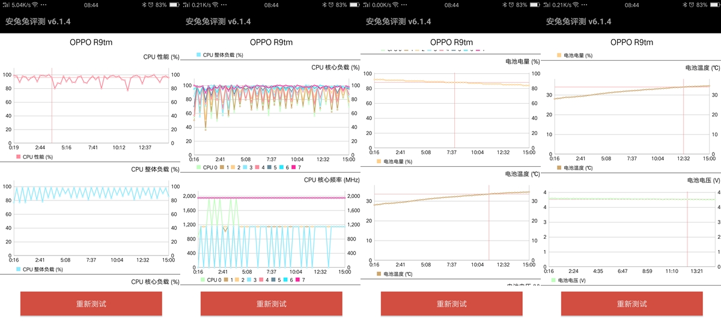Screen dimensions: 721x321
Task: Tap the CPU 核心负载 (%) title above multicolor chart
Action: pyautogui.click(x=335, y=68)
